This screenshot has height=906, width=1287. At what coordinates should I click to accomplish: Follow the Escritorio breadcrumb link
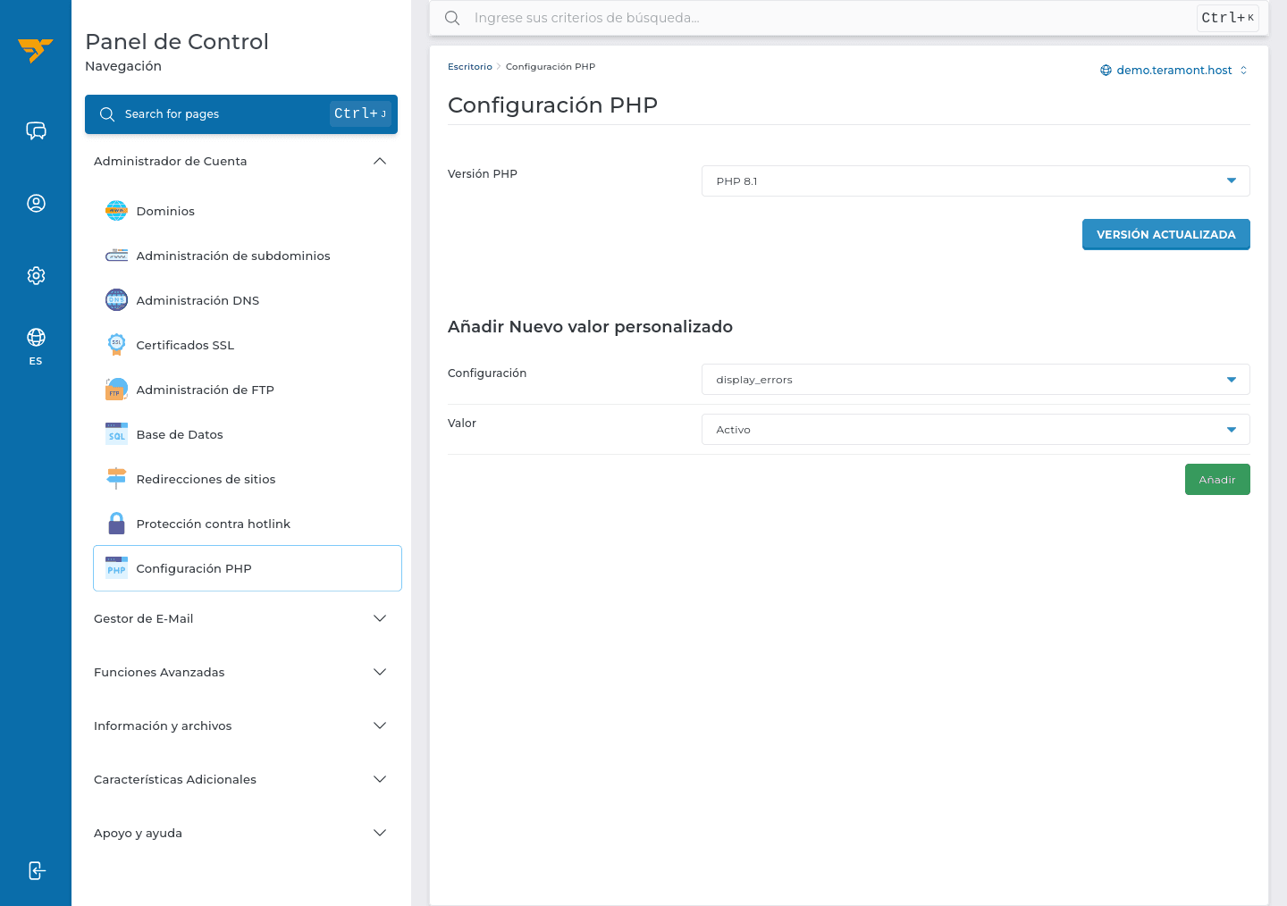click(470, 67)
